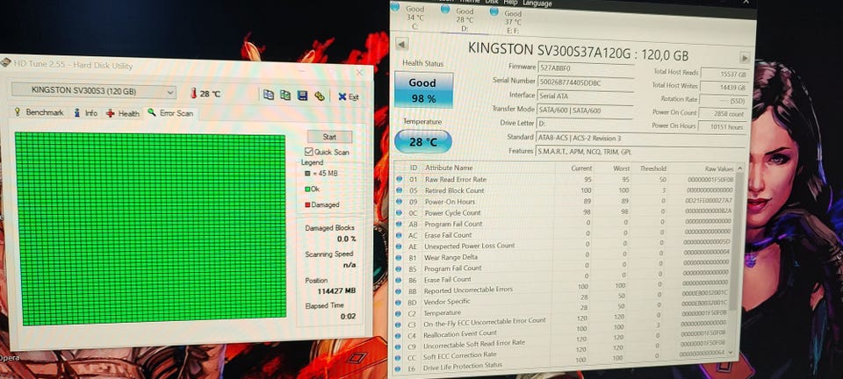
Task: Open the Help menu in CrystalDiskInfo
Action: (510, 2)
